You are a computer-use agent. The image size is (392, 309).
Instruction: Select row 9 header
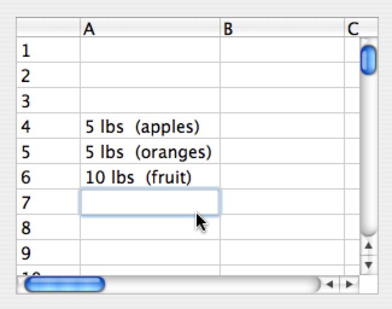48,252
